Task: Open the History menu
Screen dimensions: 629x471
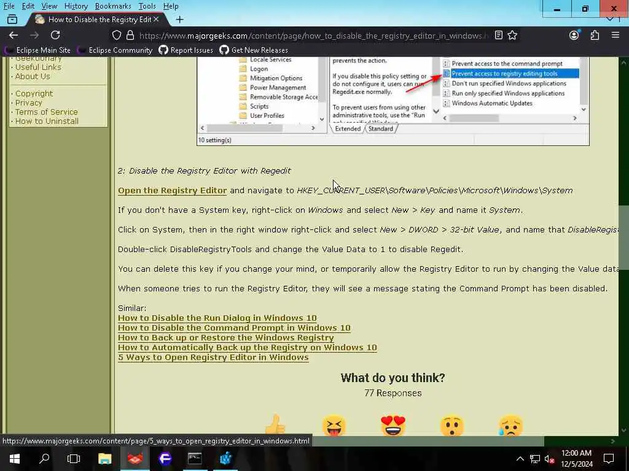Action: pos(76,6)
